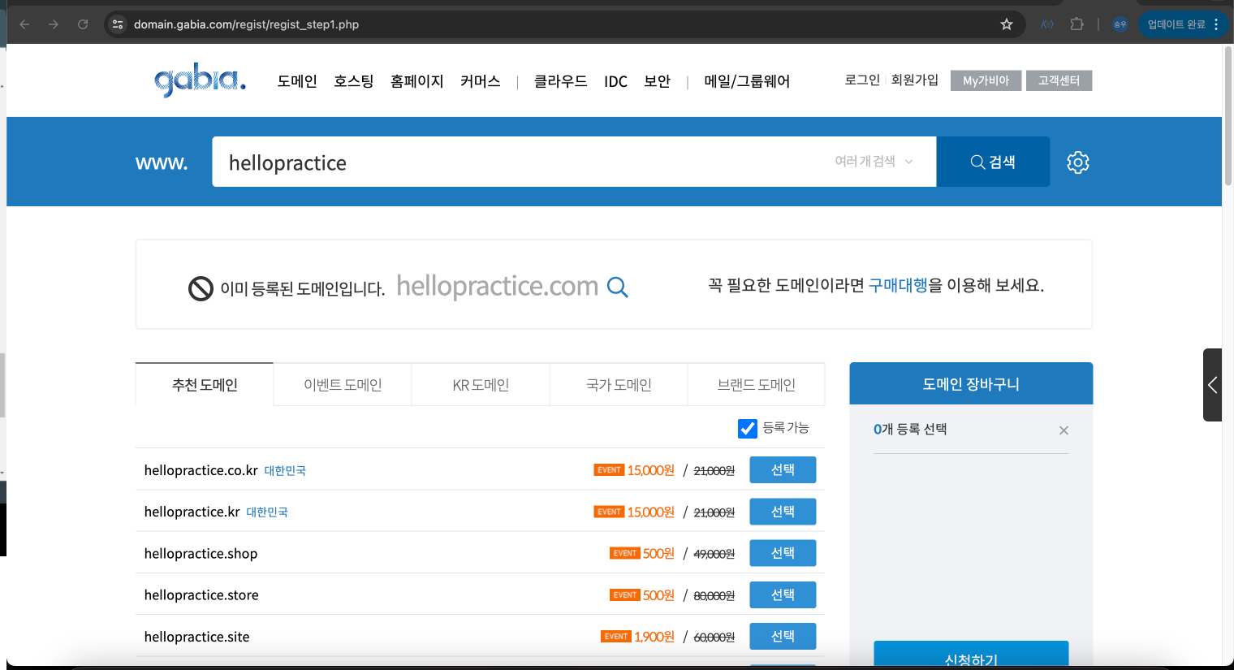Open the 커머스 menu
This screenshot has height=670, width=1234.
(481, 81)
